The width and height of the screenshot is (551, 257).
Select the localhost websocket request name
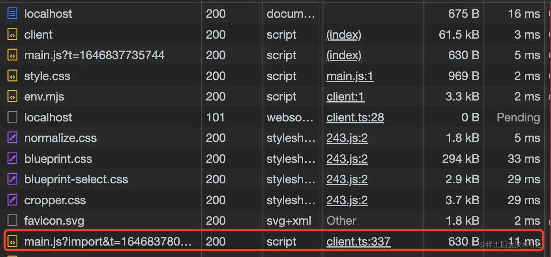pos(48,117)
